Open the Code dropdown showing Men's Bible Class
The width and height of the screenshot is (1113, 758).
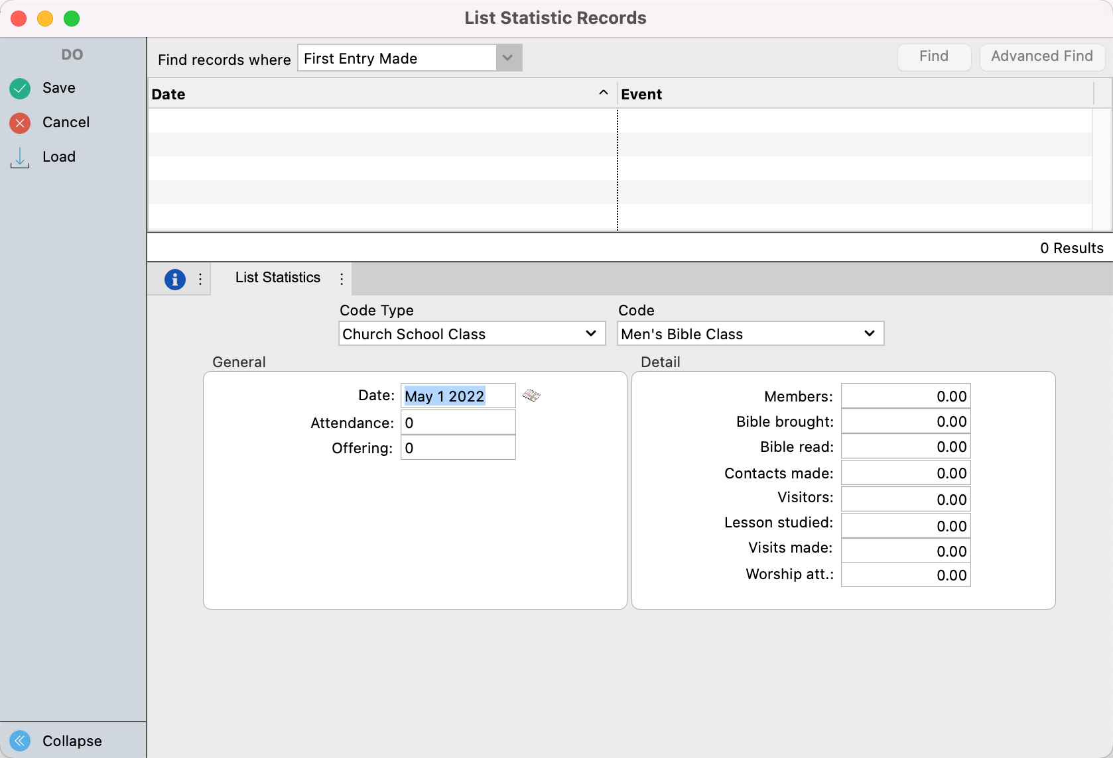750,334
